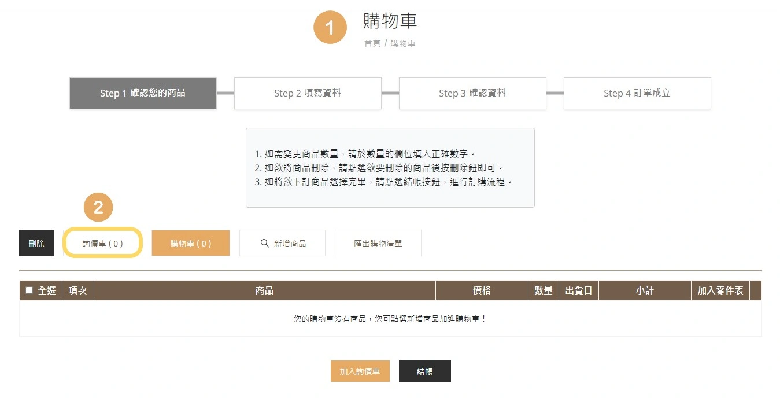
Task: Click the 刪除 delete button
Action: click(36, 243)
